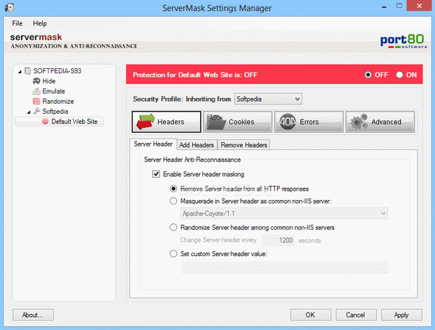
Task: Click the server icon beside SOFTPEDIA-S93
Action: click(28, 71)
